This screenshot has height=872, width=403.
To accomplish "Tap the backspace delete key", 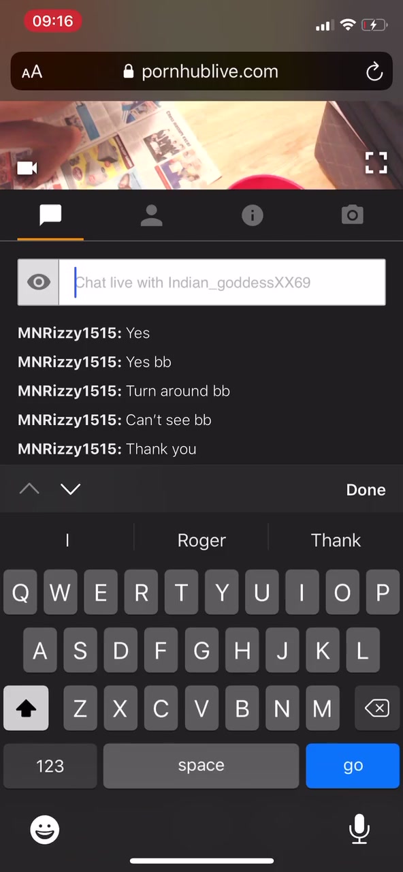I will tap(377, 708).
